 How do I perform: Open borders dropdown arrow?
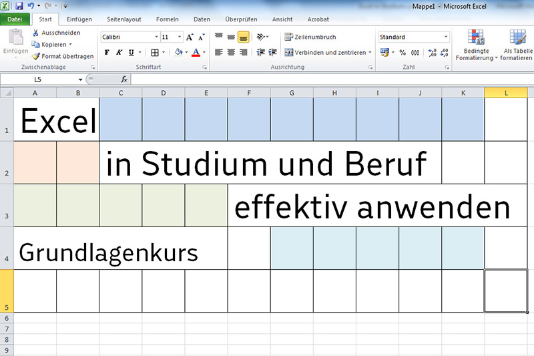pos(164,53)
